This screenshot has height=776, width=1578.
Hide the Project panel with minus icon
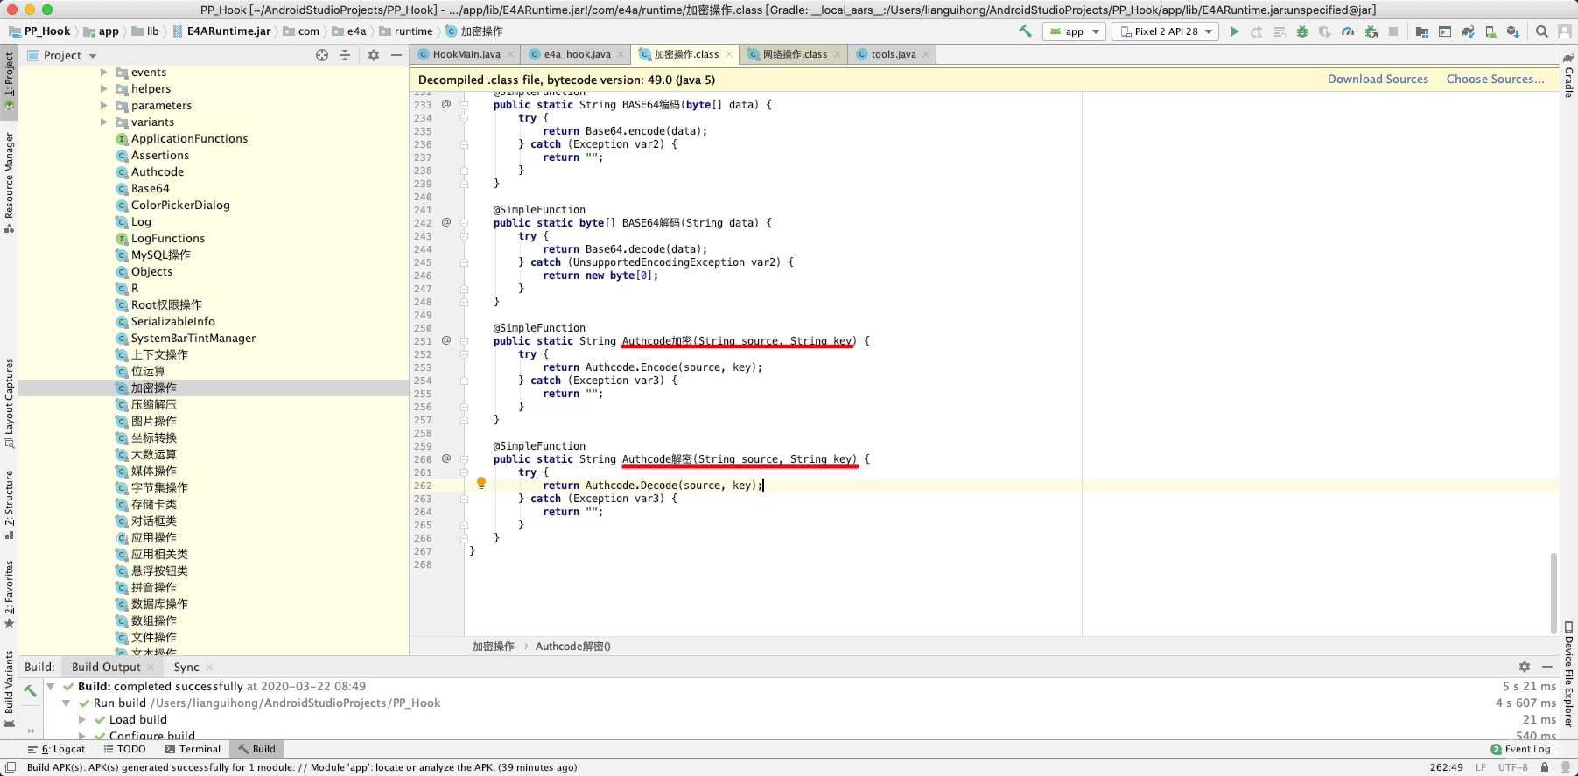(396, 55)
